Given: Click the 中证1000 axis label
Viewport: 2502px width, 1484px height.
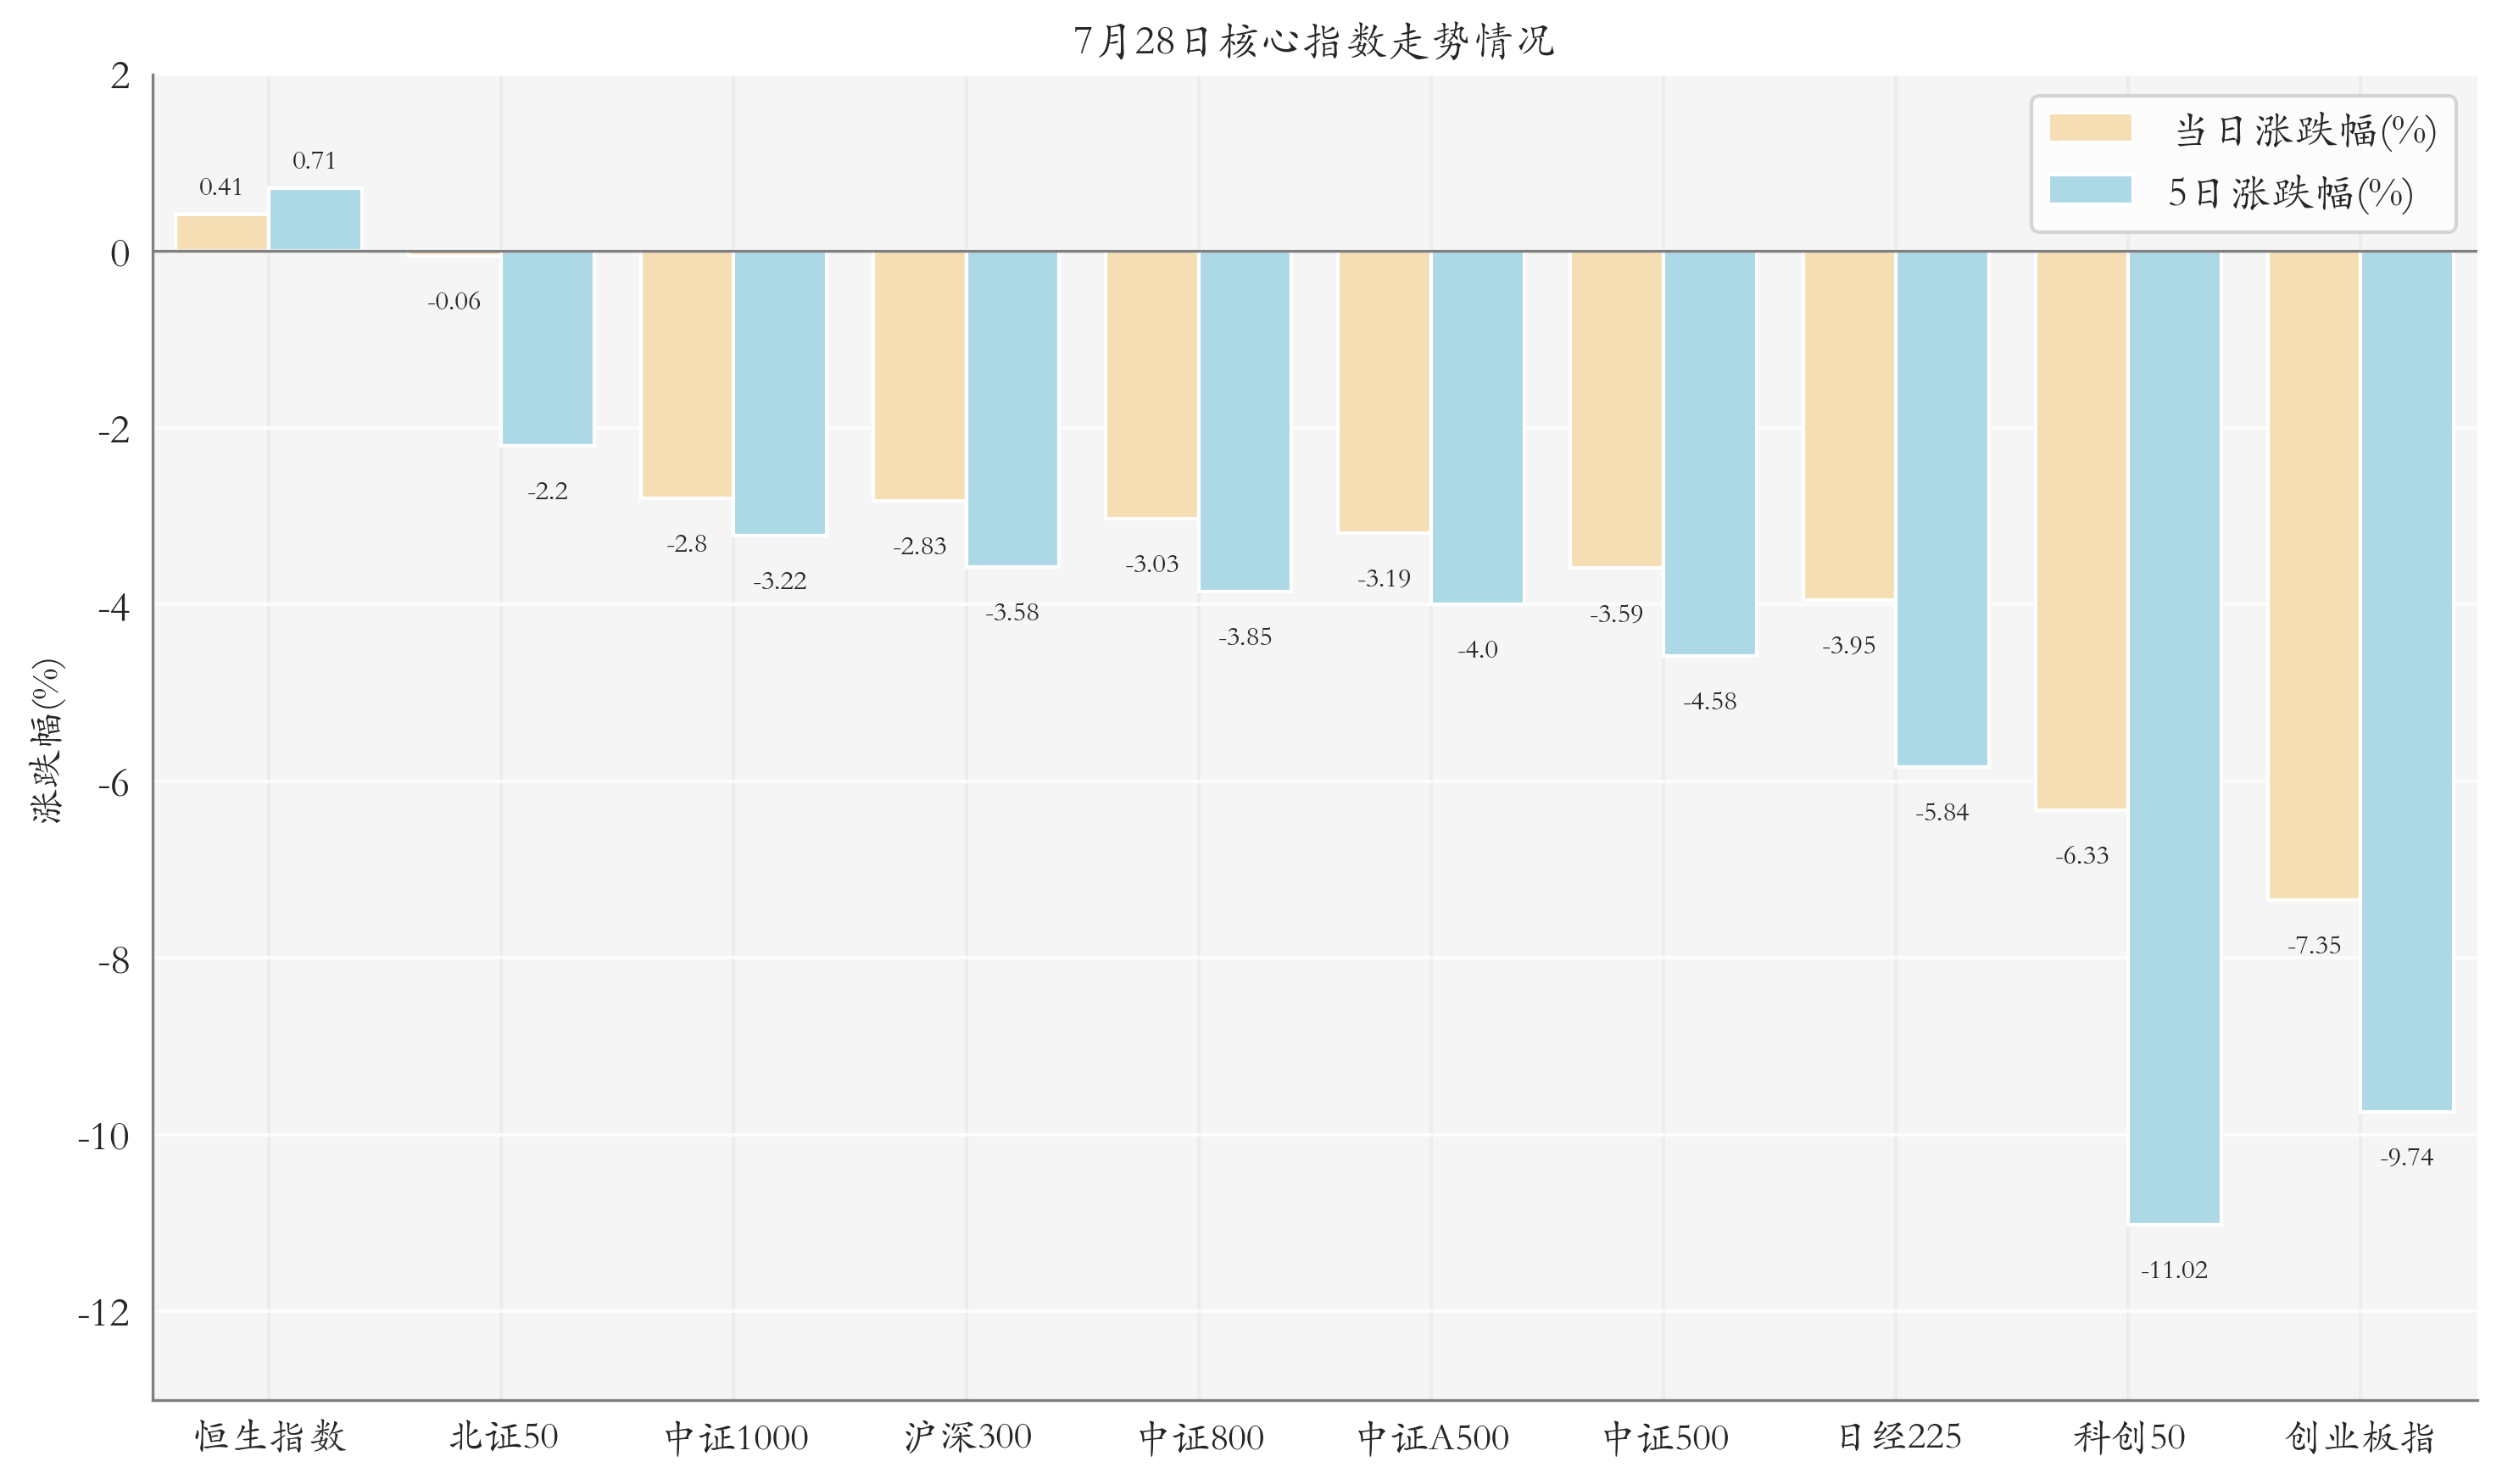Looking at the screenshot, I should (735, 1438).
